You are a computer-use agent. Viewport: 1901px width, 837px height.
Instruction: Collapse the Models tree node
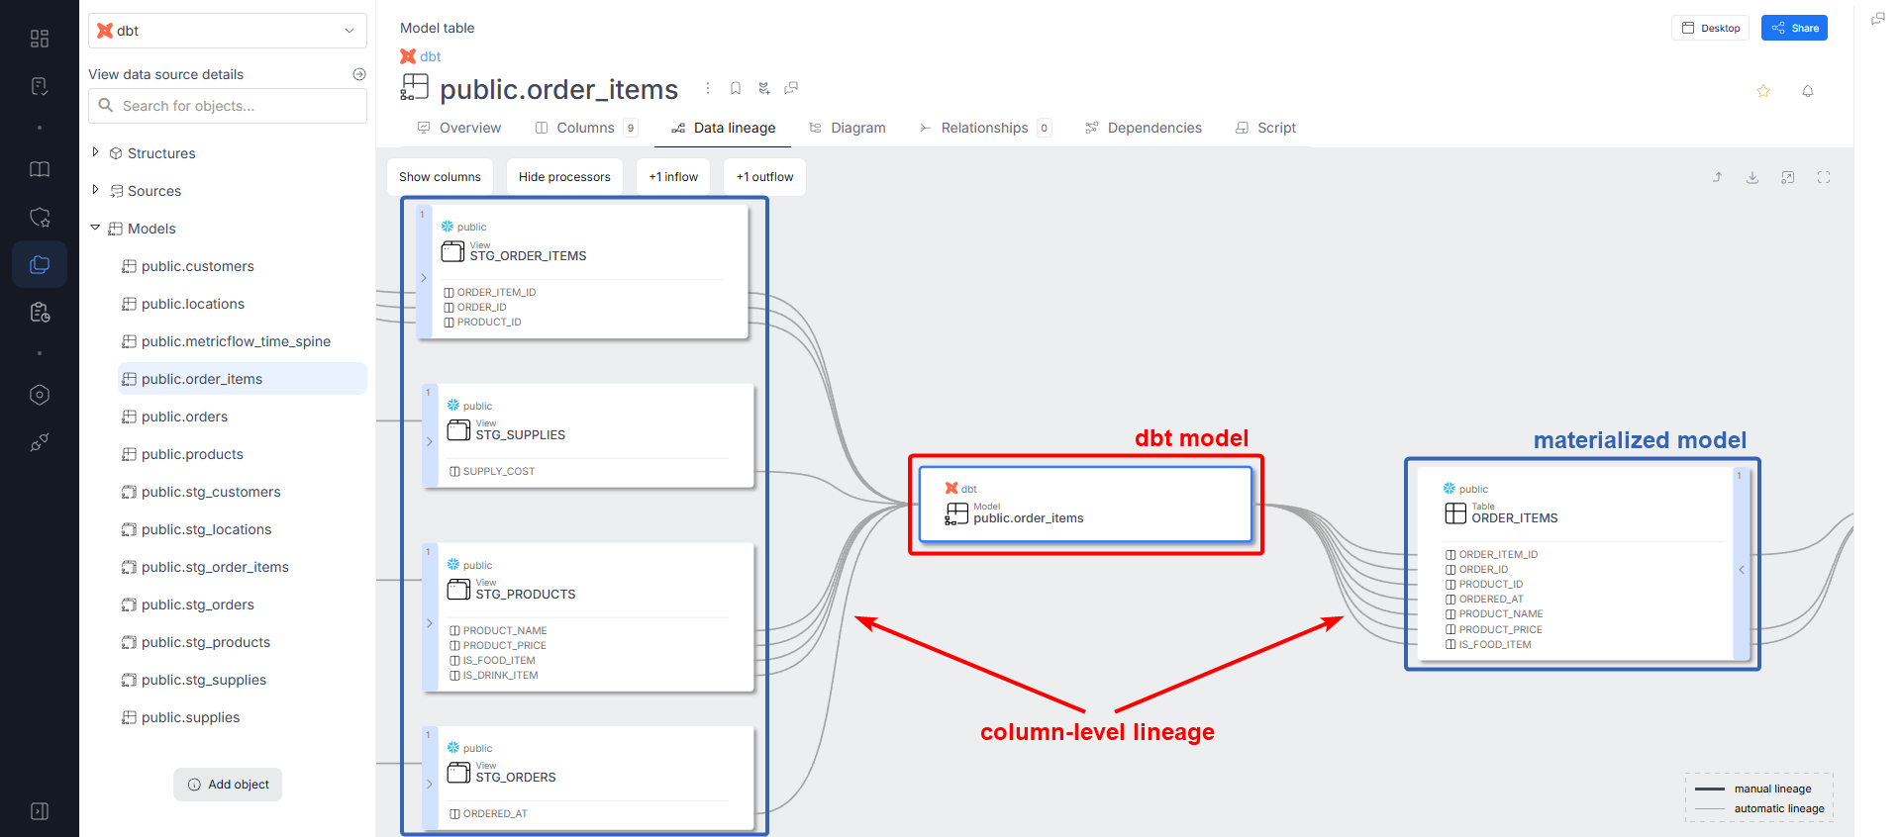click(95, 228)
